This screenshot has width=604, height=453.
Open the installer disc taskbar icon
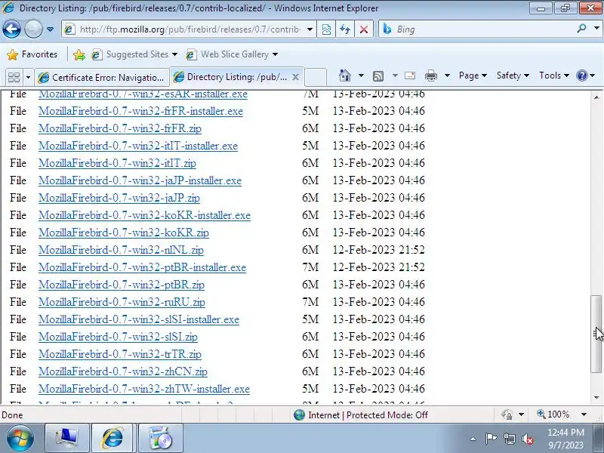pyautogui.click(x=160, y=438)
